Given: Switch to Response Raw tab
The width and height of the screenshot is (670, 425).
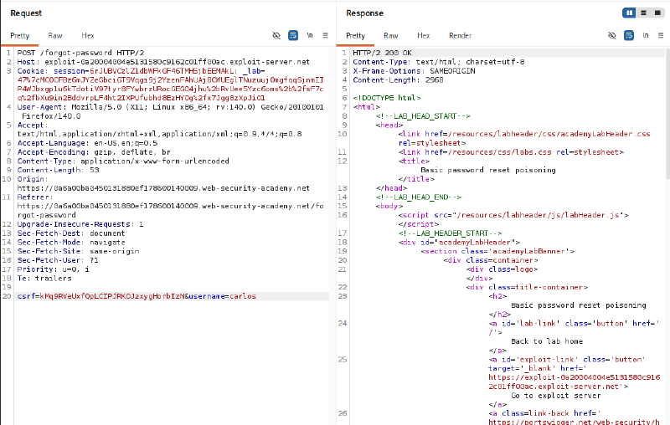Looking at the screenshot, I should tap(390, 35).
